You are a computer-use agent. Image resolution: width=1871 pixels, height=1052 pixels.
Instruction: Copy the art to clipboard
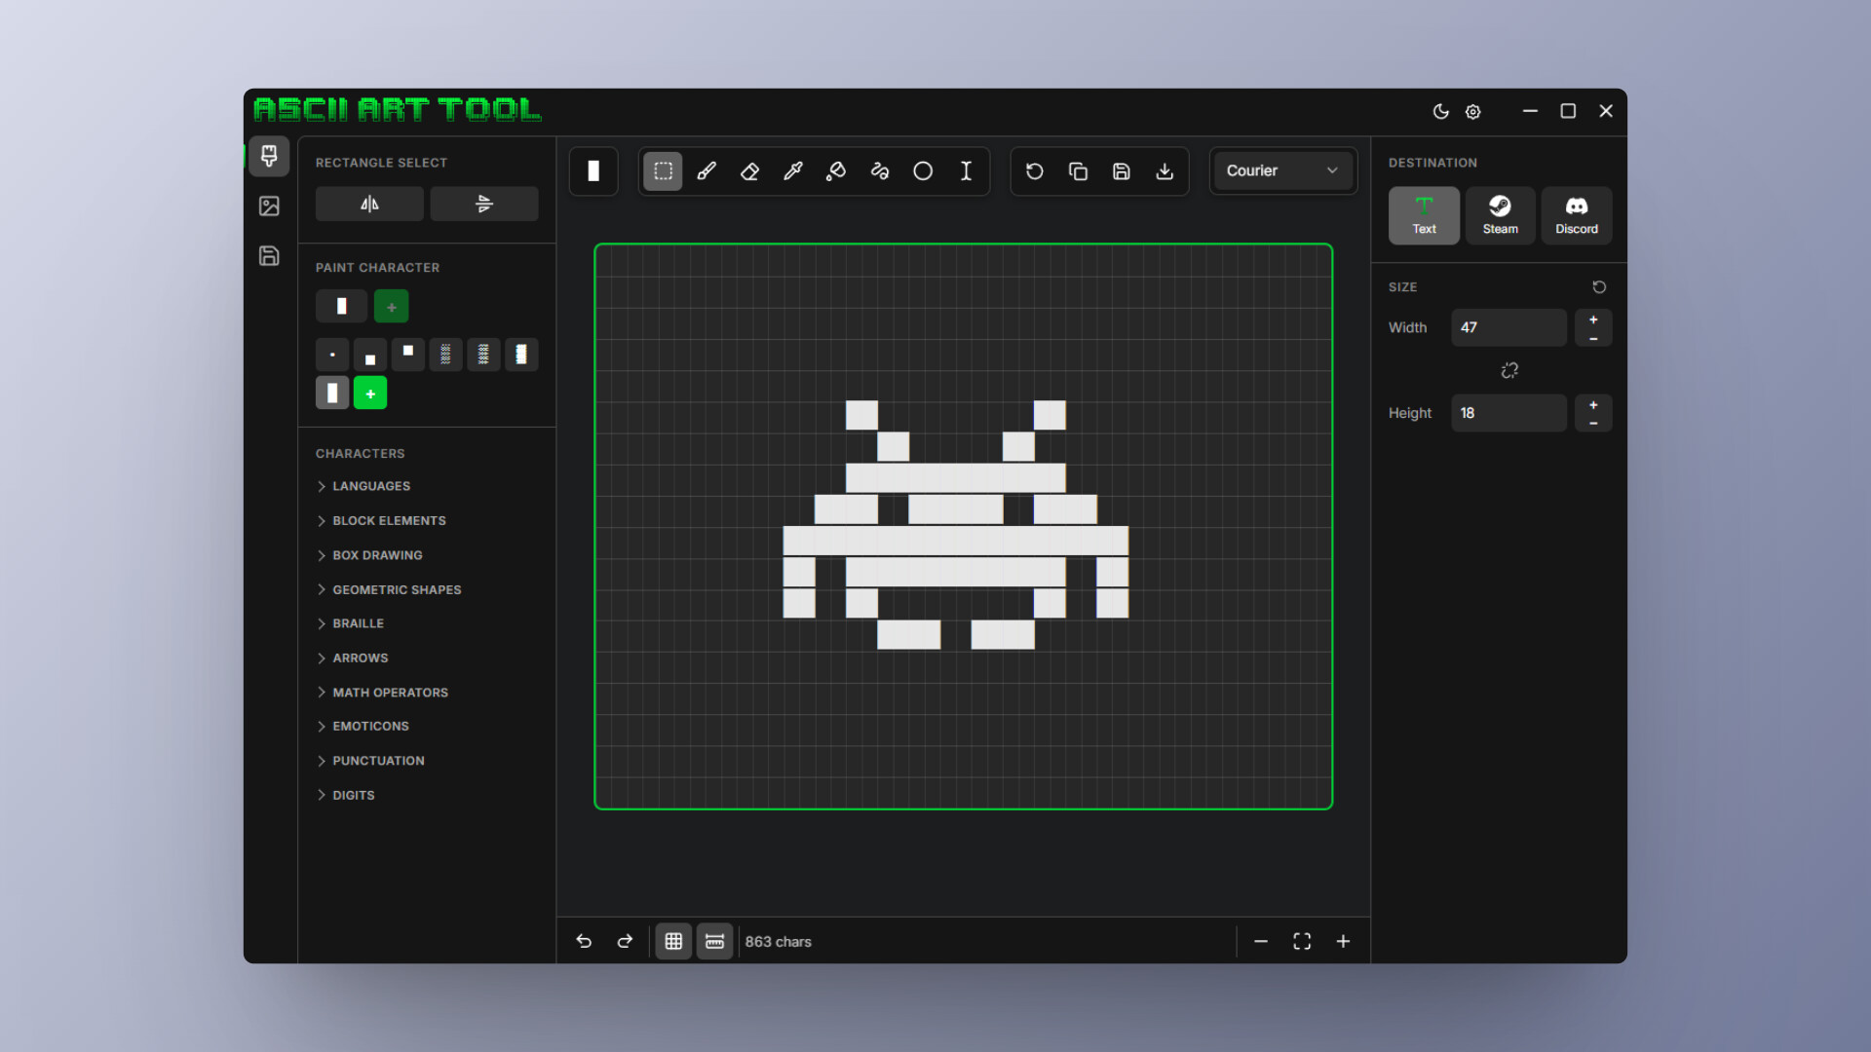point(1078,171)
